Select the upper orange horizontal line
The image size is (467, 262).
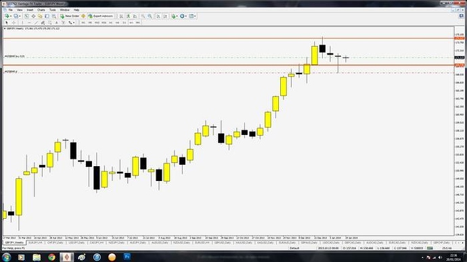[229, 38]
